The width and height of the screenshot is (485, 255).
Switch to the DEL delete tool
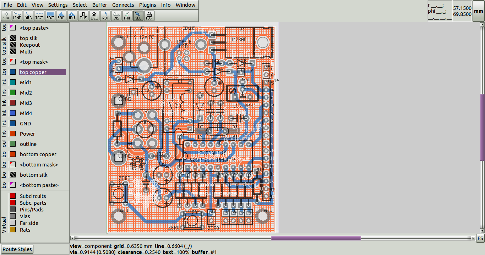(94, 16)
